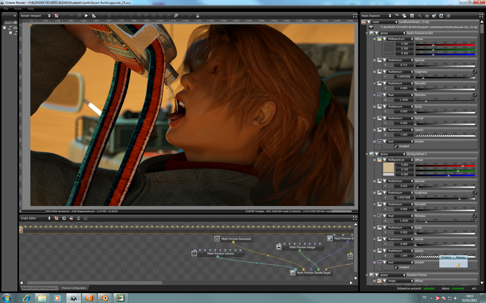Screen dimensions: 486x303
Task: Switch to the Preview Configuration tab
Action: (74, 288)
